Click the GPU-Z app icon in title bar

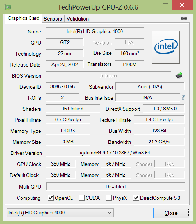[x=8, y=7]
